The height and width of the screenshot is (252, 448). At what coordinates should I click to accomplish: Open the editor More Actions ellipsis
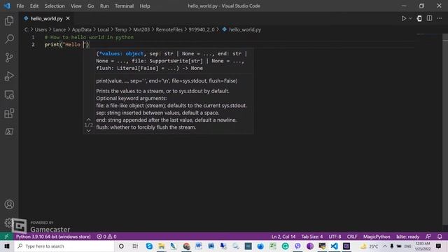[x=440, y=18]
